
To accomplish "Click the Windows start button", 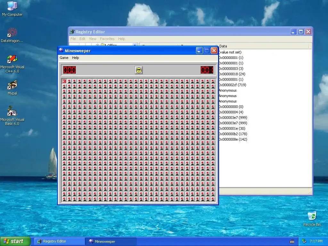I will (x=15, y=241).
